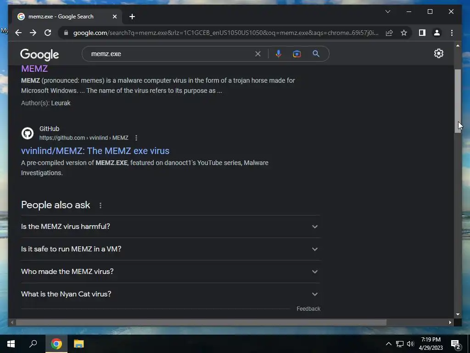Bookmark this page with star icon
This screenshot has height=353, width=470.
coord(404,33)
